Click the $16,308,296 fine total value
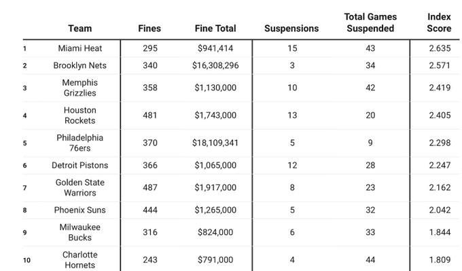The image size is (462, 271). click(215, 65)
